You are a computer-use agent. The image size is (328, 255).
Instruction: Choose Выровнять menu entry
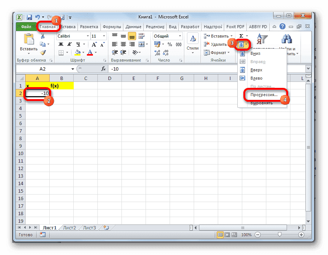[x=262, y=103]
